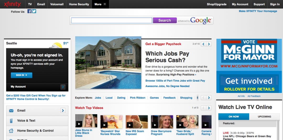This screenshot has height=140, width=283.
Task: Open the Support menu item
Action: pyautogui.click(x=259, y=4)
